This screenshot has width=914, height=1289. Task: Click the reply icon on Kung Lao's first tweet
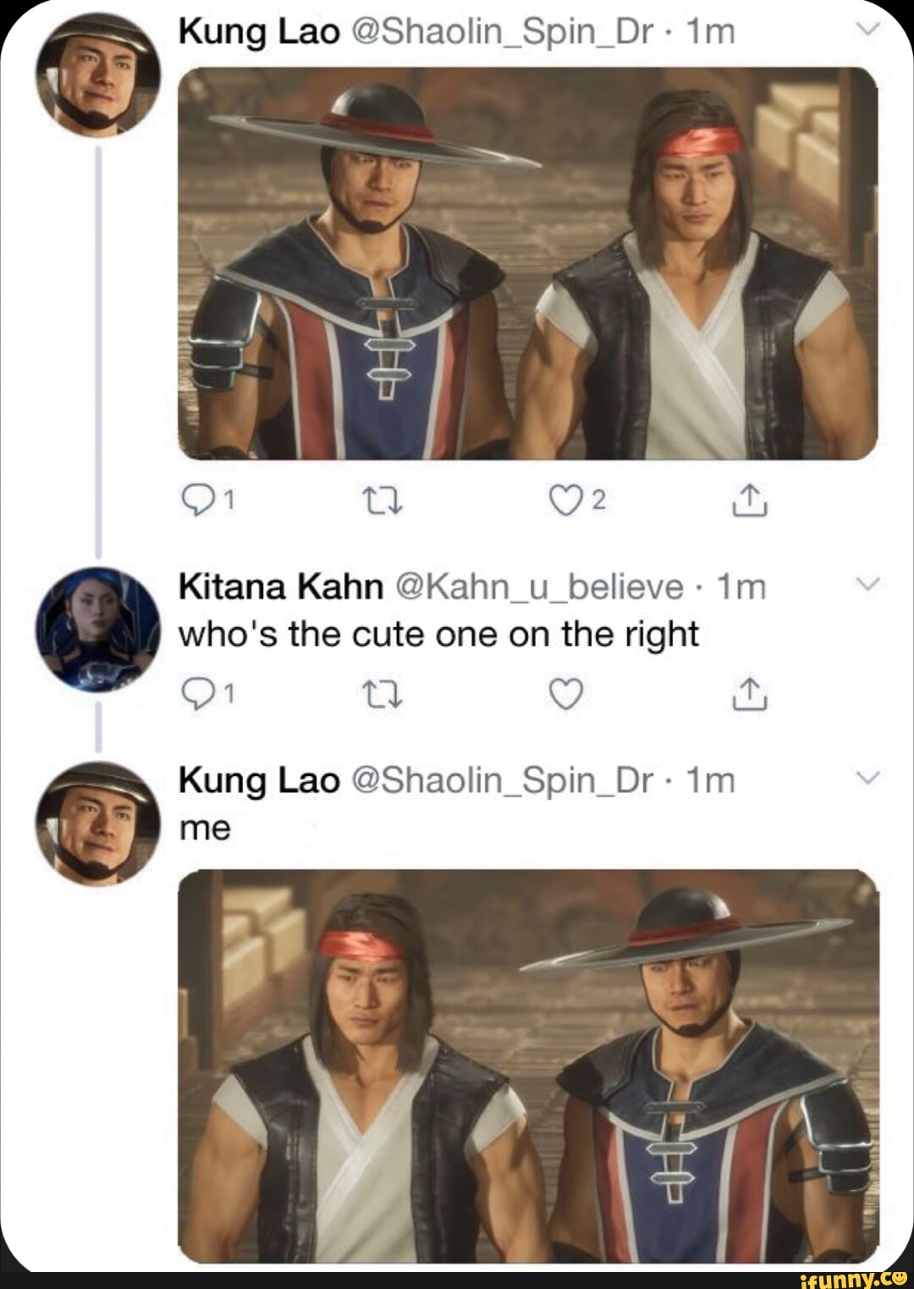coord(201,500)
